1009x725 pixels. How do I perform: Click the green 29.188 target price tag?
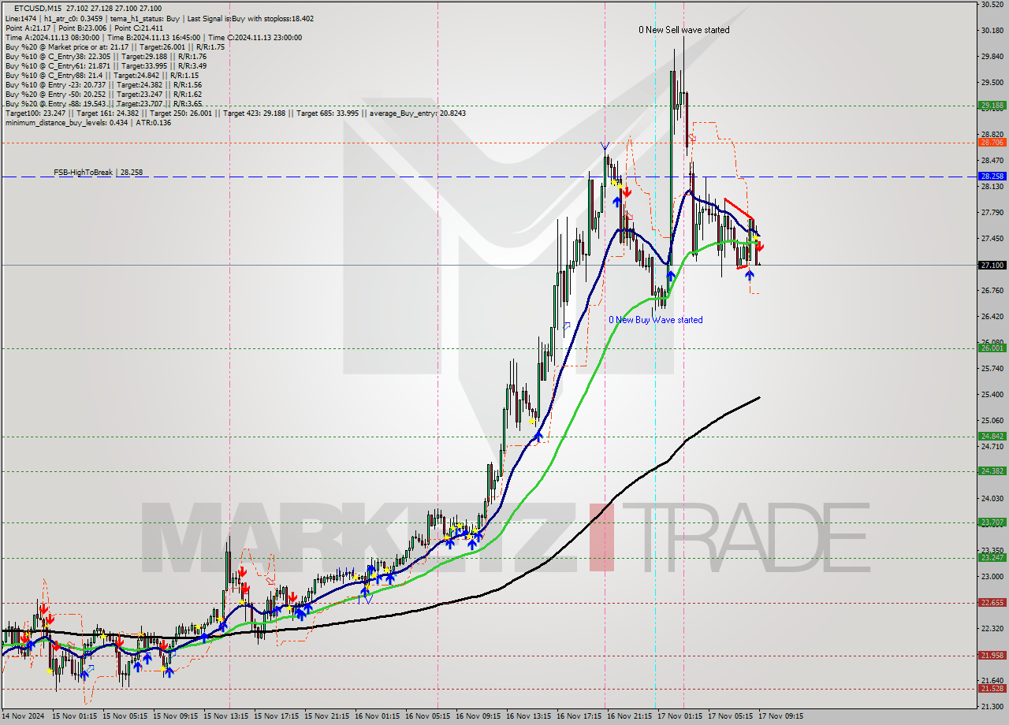(992, 106)
